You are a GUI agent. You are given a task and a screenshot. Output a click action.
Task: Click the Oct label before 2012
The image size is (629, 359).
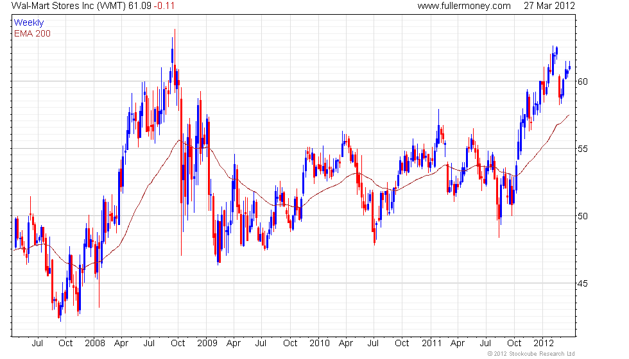515,344
